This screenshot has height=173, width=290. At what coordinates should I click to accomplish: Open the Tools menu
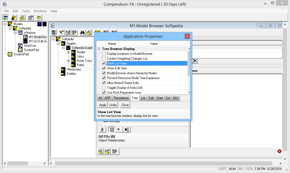tap(26, 11)
